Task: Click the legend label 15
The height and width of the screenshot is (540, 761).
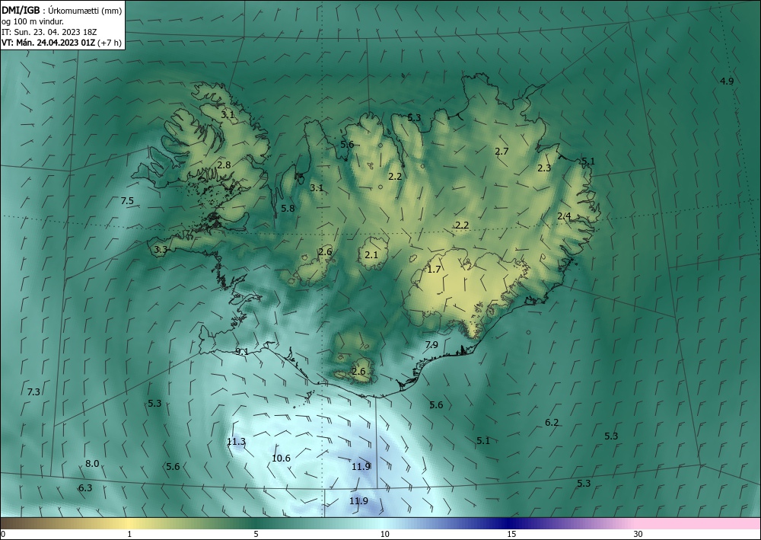Action: coord(511,534)
